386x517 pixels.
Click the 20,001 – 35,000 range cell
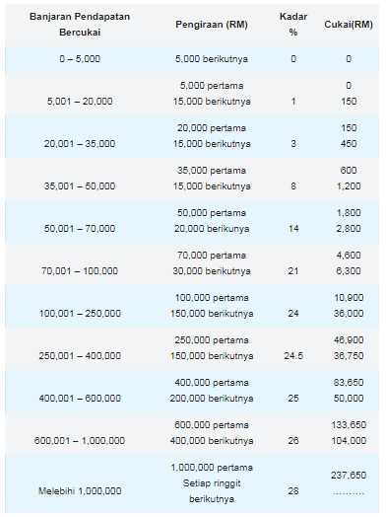coord(80,144)
